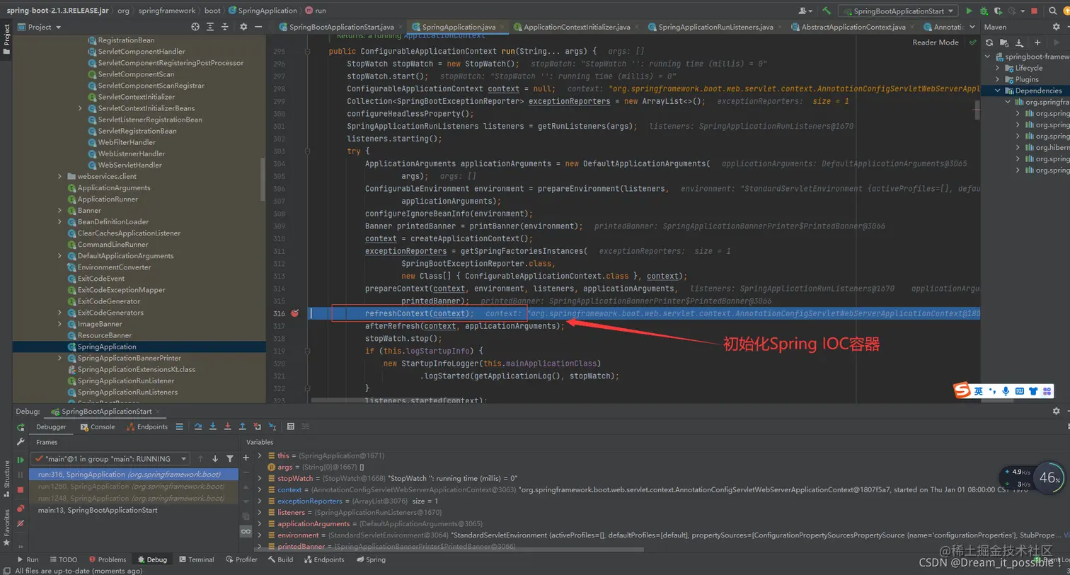The image size is (1070, 575).
Task: Click Show Execution Point lines icon
Action: (x=179, y=426)
